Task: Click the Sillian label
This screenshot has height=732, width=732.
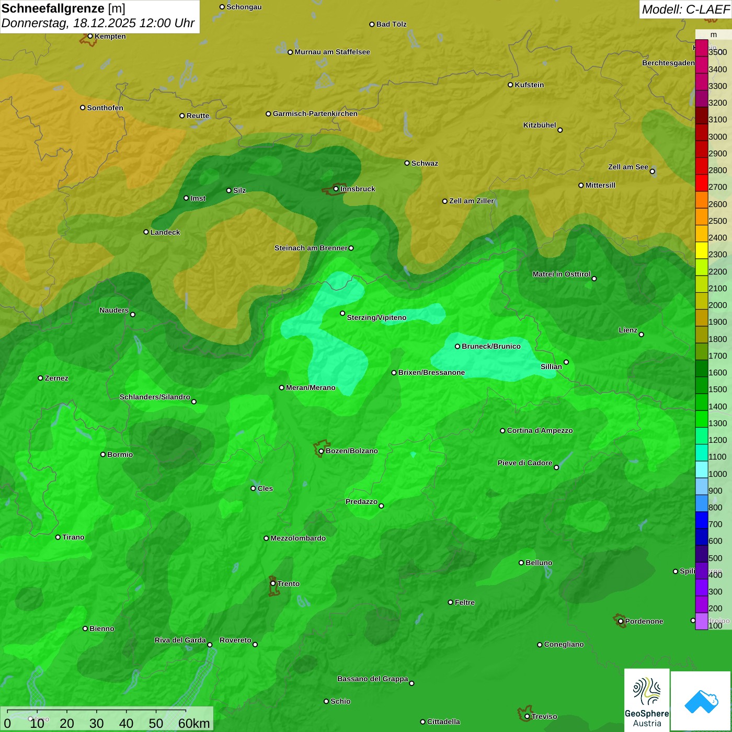Action: [551, 367]
